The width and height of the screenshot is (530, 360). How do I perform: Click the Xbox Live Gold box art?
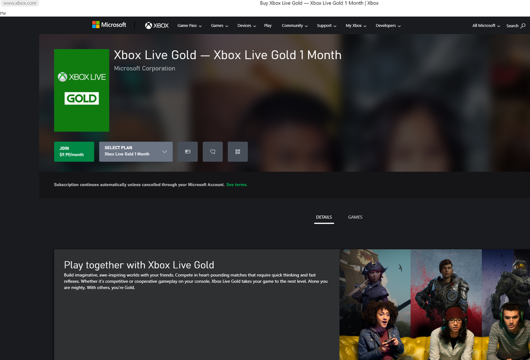[81, 90]
